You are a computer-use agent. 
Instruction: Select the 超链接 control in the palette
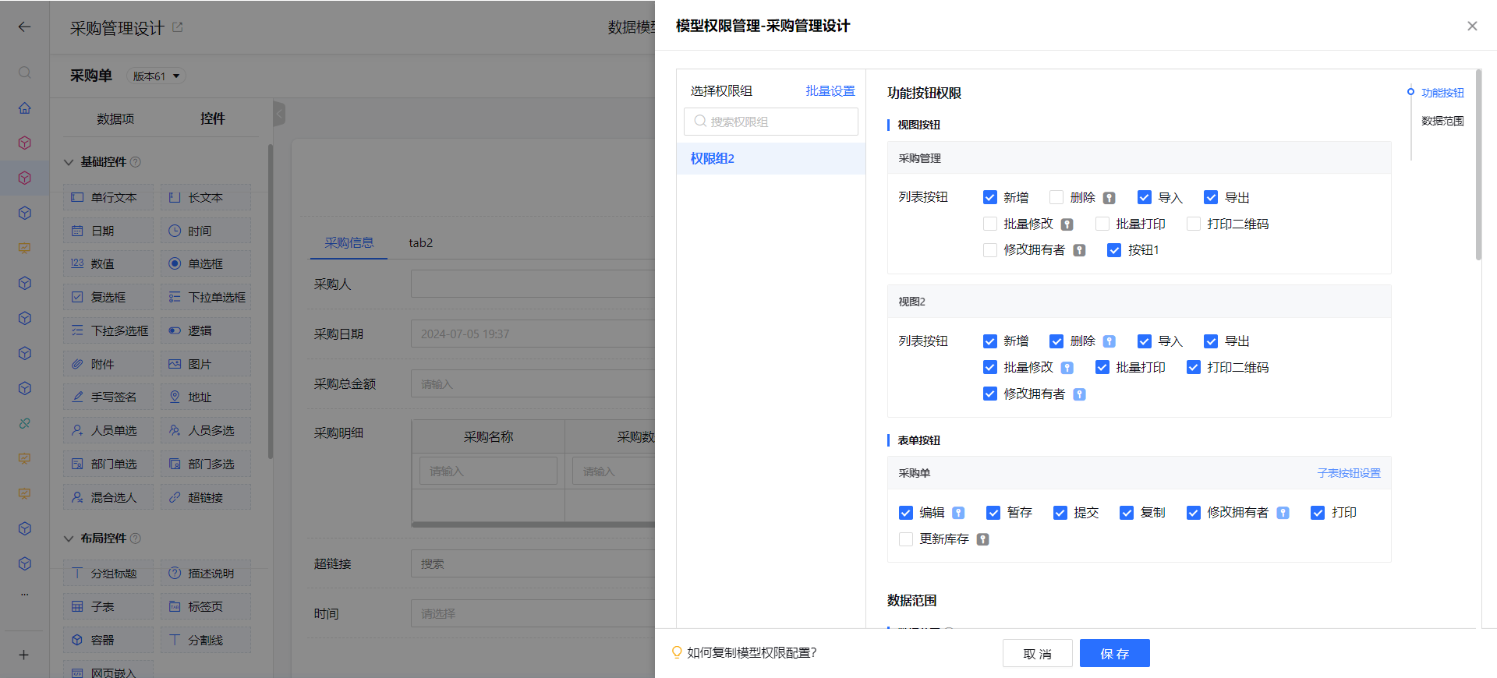click(x=206, y=497)
